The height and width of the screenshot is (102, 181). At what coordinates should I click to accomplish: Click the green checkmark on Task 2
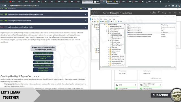click(6, 14)
